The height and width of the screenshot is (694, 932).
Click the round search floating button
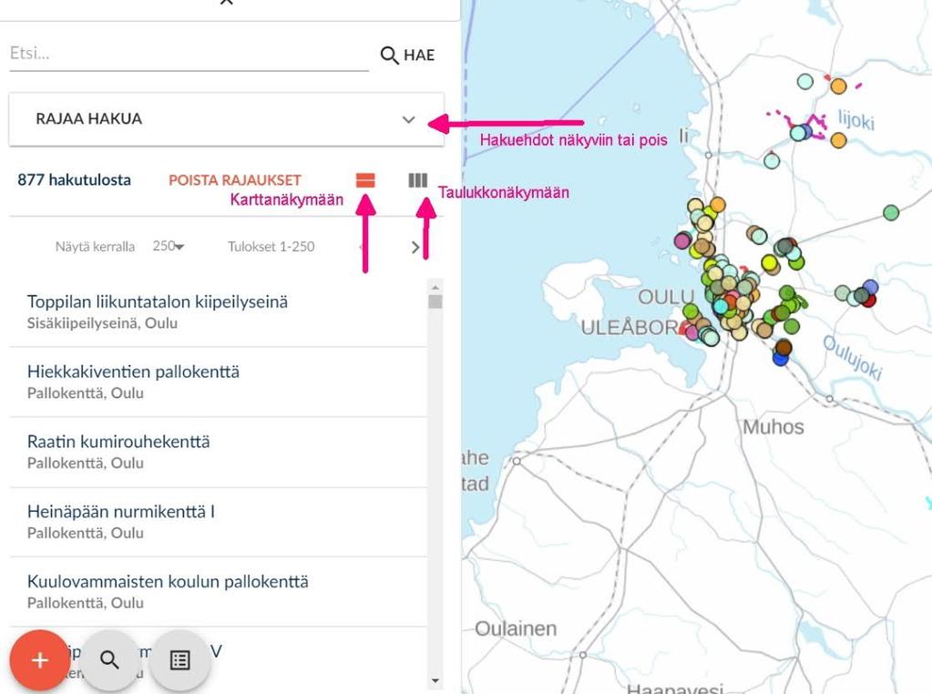[109, 660]
